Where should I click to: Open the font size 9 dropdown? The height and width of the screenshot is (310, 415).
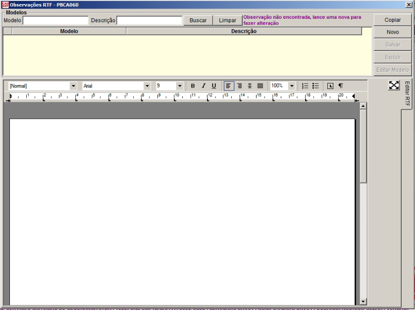point(179,86)
